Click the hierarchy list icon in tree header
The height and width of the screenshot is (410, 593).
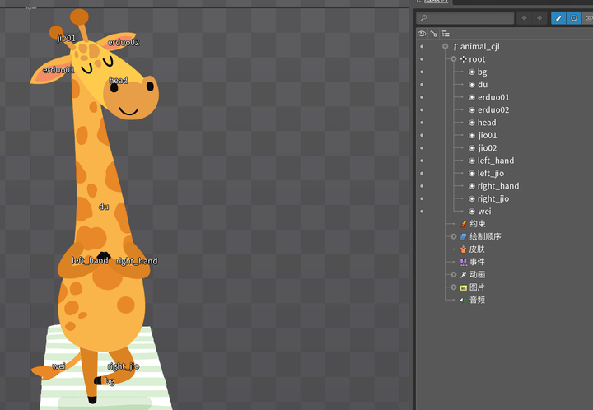[x=446, y=34]
